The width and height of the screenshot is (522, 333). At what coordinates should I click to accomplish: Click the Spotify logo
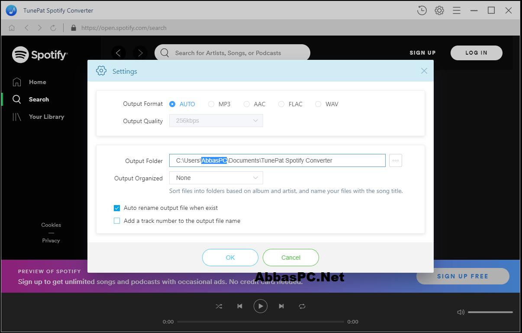[x=39, y=55]
